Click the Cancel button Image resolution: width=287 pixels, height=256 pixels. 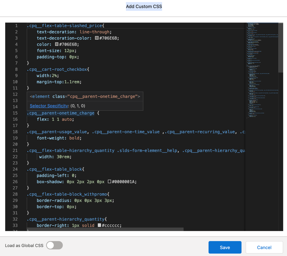coord(264,247)
